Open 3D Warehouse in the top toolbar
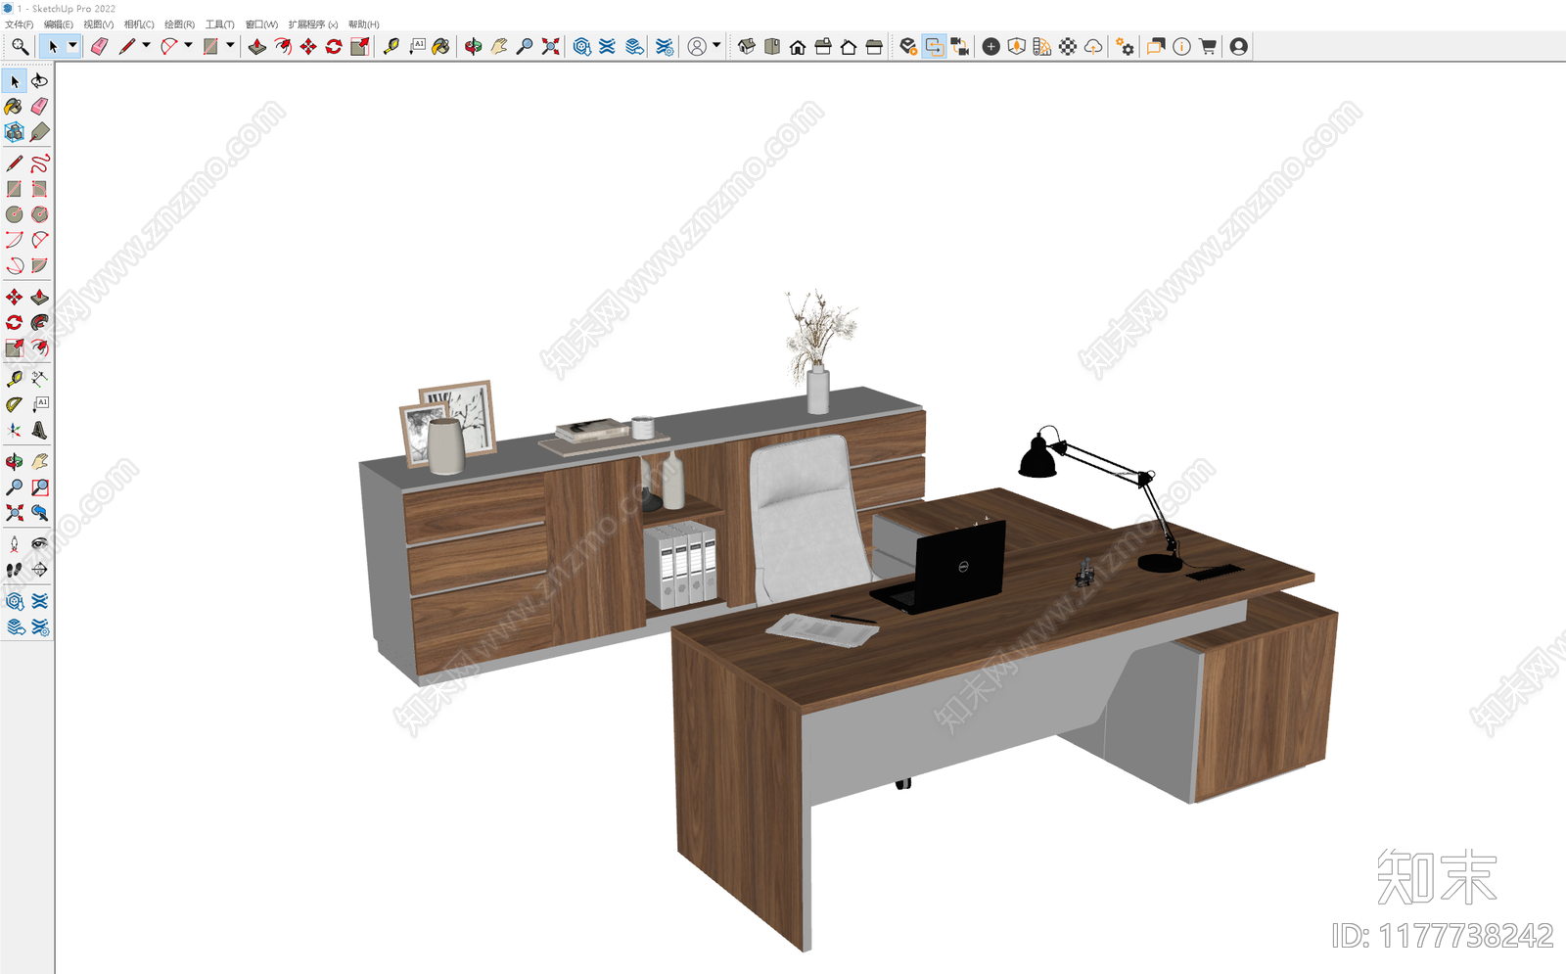Viewport: 1566px width, 974px height. pyautogui.click(x=582, y=46)
